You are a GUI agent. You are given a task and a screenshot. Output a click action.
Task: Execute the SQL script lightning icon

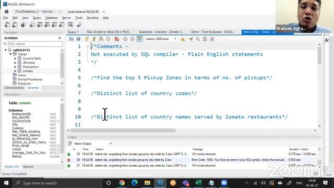[x=87, y=39]
